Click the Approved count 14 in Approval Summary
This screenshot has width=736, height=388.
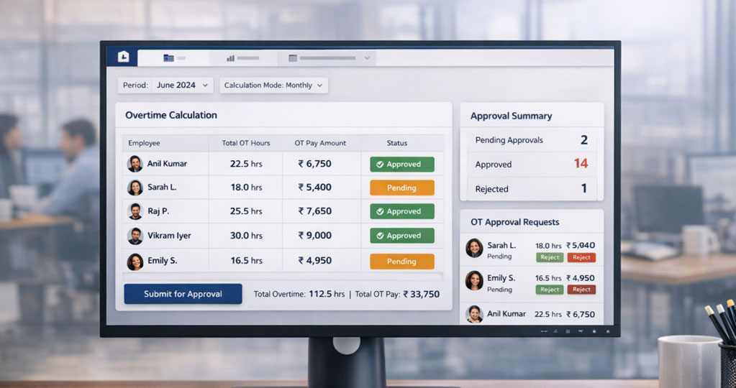coord(581,164)
